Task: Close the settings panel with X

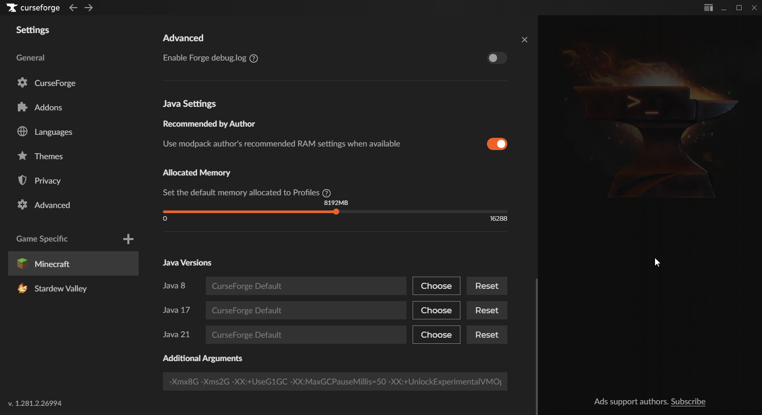Action: [525, 40]
